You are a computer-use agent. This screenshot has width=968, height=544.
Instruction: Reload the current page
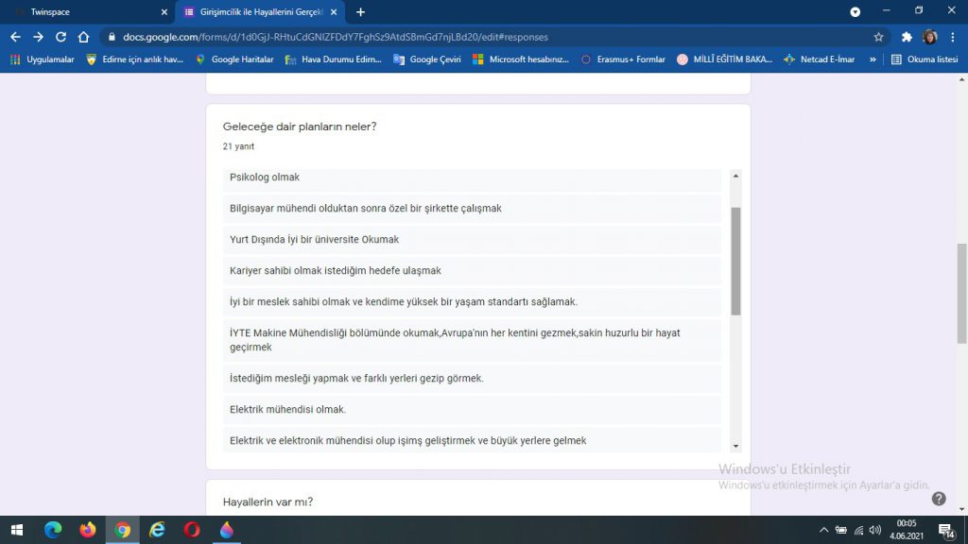[x=60, y=37]
